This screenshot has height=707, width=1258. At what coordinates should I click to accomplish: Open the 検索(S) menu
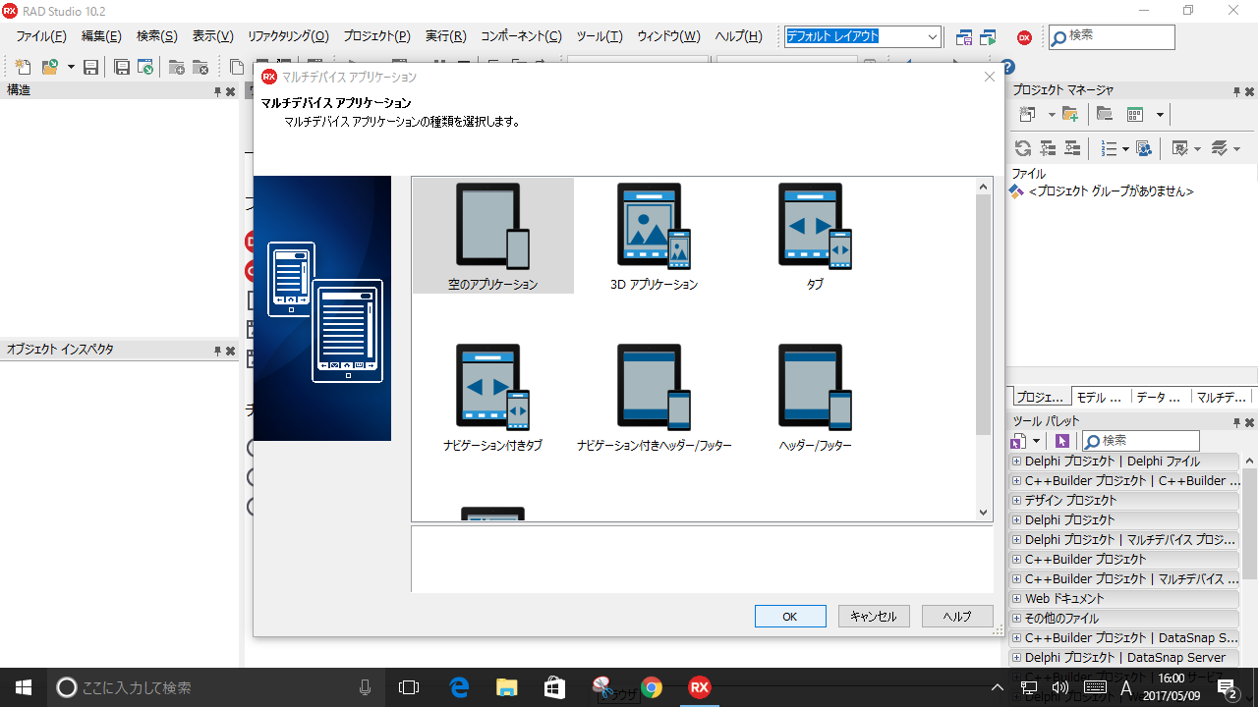(157, 36)
